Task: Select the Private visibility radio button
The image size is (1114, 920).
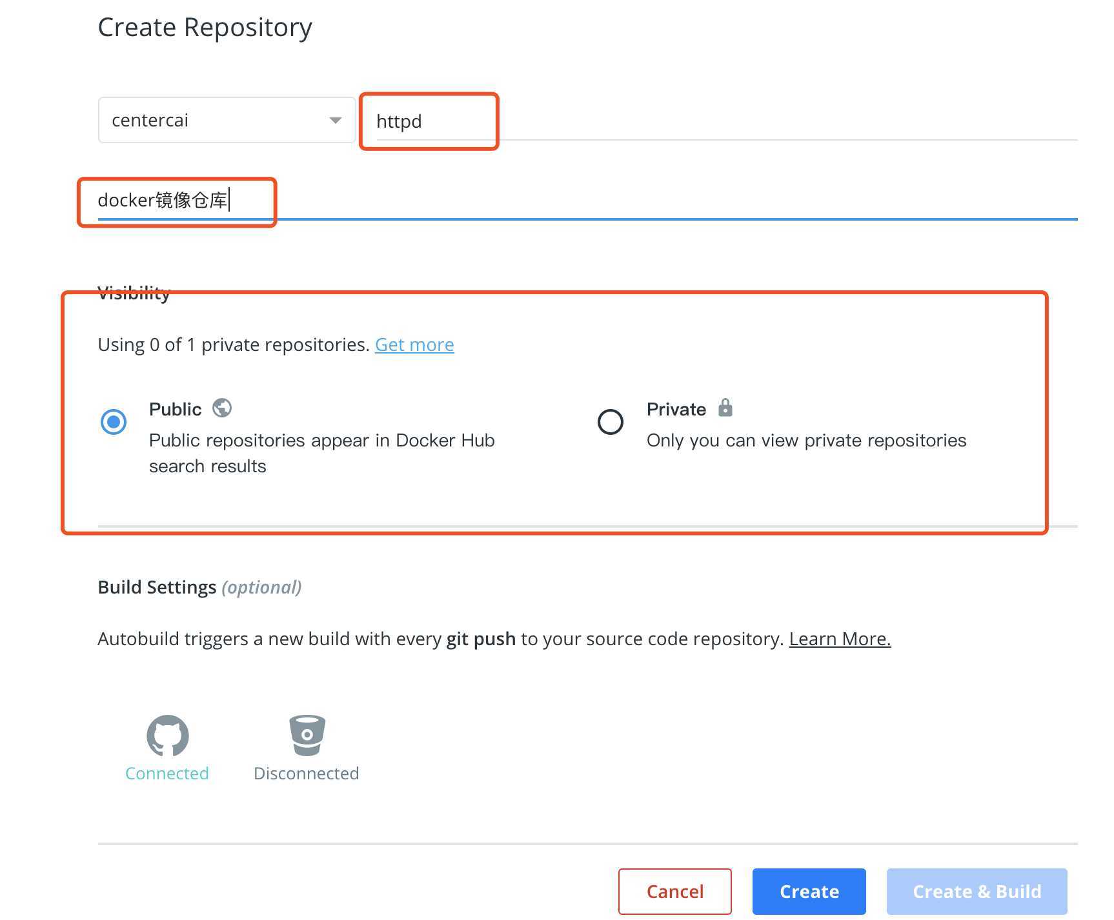Action: click(x=610, y=422)
